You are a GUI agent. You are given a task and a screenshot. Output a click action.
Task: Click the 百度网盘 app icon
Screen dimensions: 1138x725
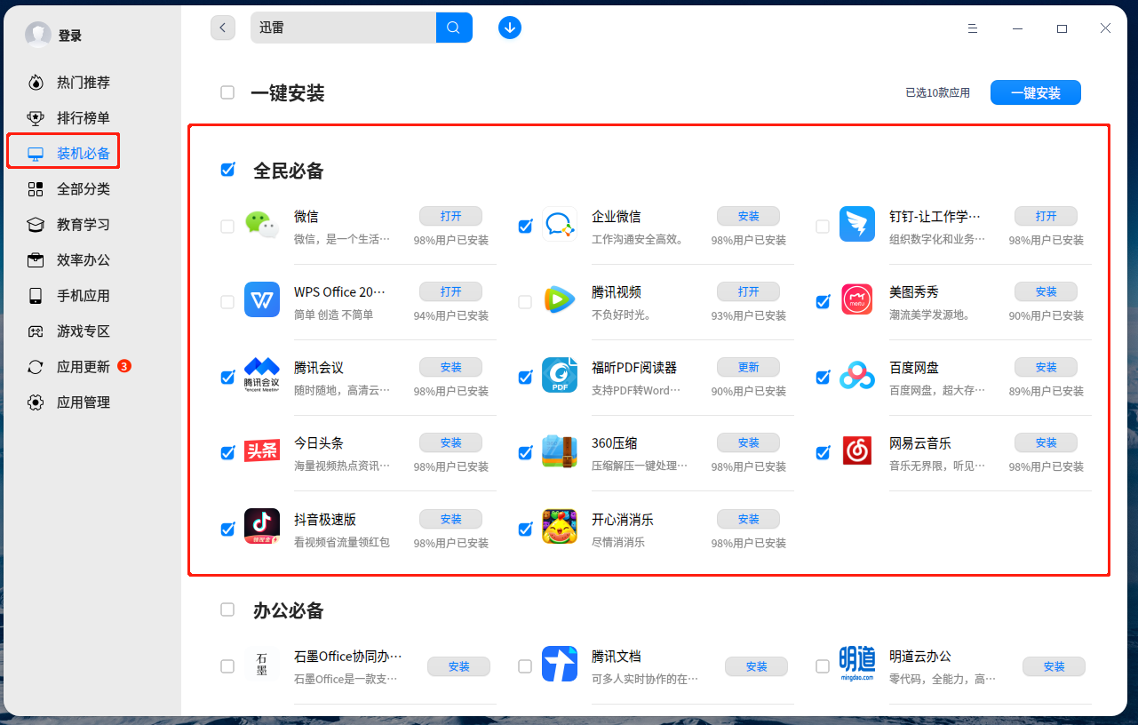tap(857, 376)
